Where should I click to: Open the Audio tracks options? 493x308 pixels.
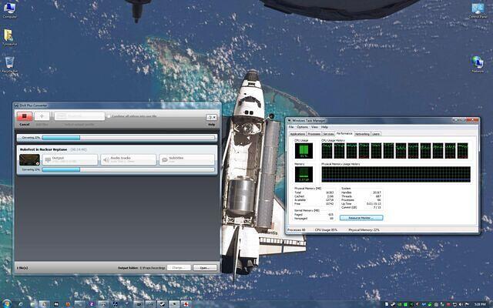(129, 159)
